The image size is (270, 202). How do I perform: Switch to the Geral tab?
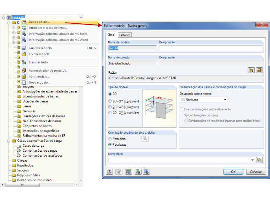point(111,34)
